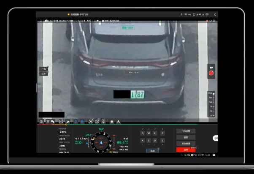Viewport: 254px width, 174px height.
Task: Click the AI frame recognition toolbar icon
Action: click(91, 122)
